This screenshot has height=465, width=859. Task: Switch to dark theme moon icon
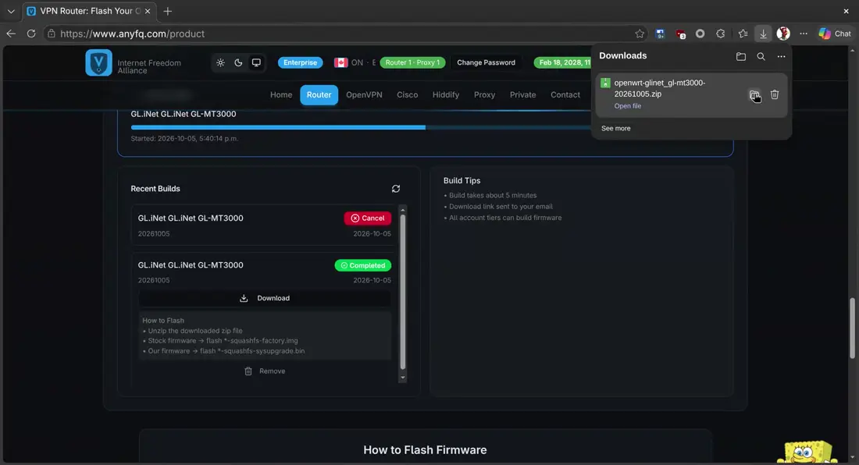coord(238,62)
